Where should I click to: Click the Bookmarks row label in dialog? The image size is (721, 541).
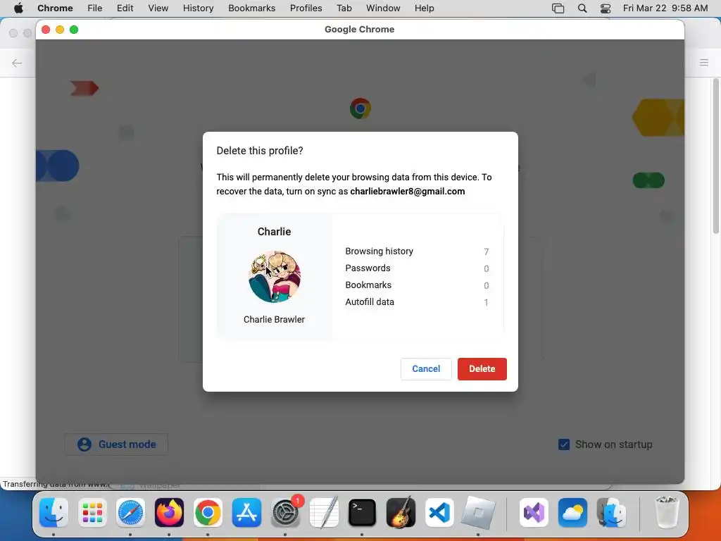pyautogui.click(x=368, y=285)
